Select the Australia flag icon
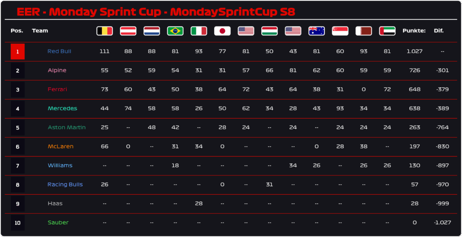Image resolution: width=462 pixels, height=237 pixels. [317, 31]
